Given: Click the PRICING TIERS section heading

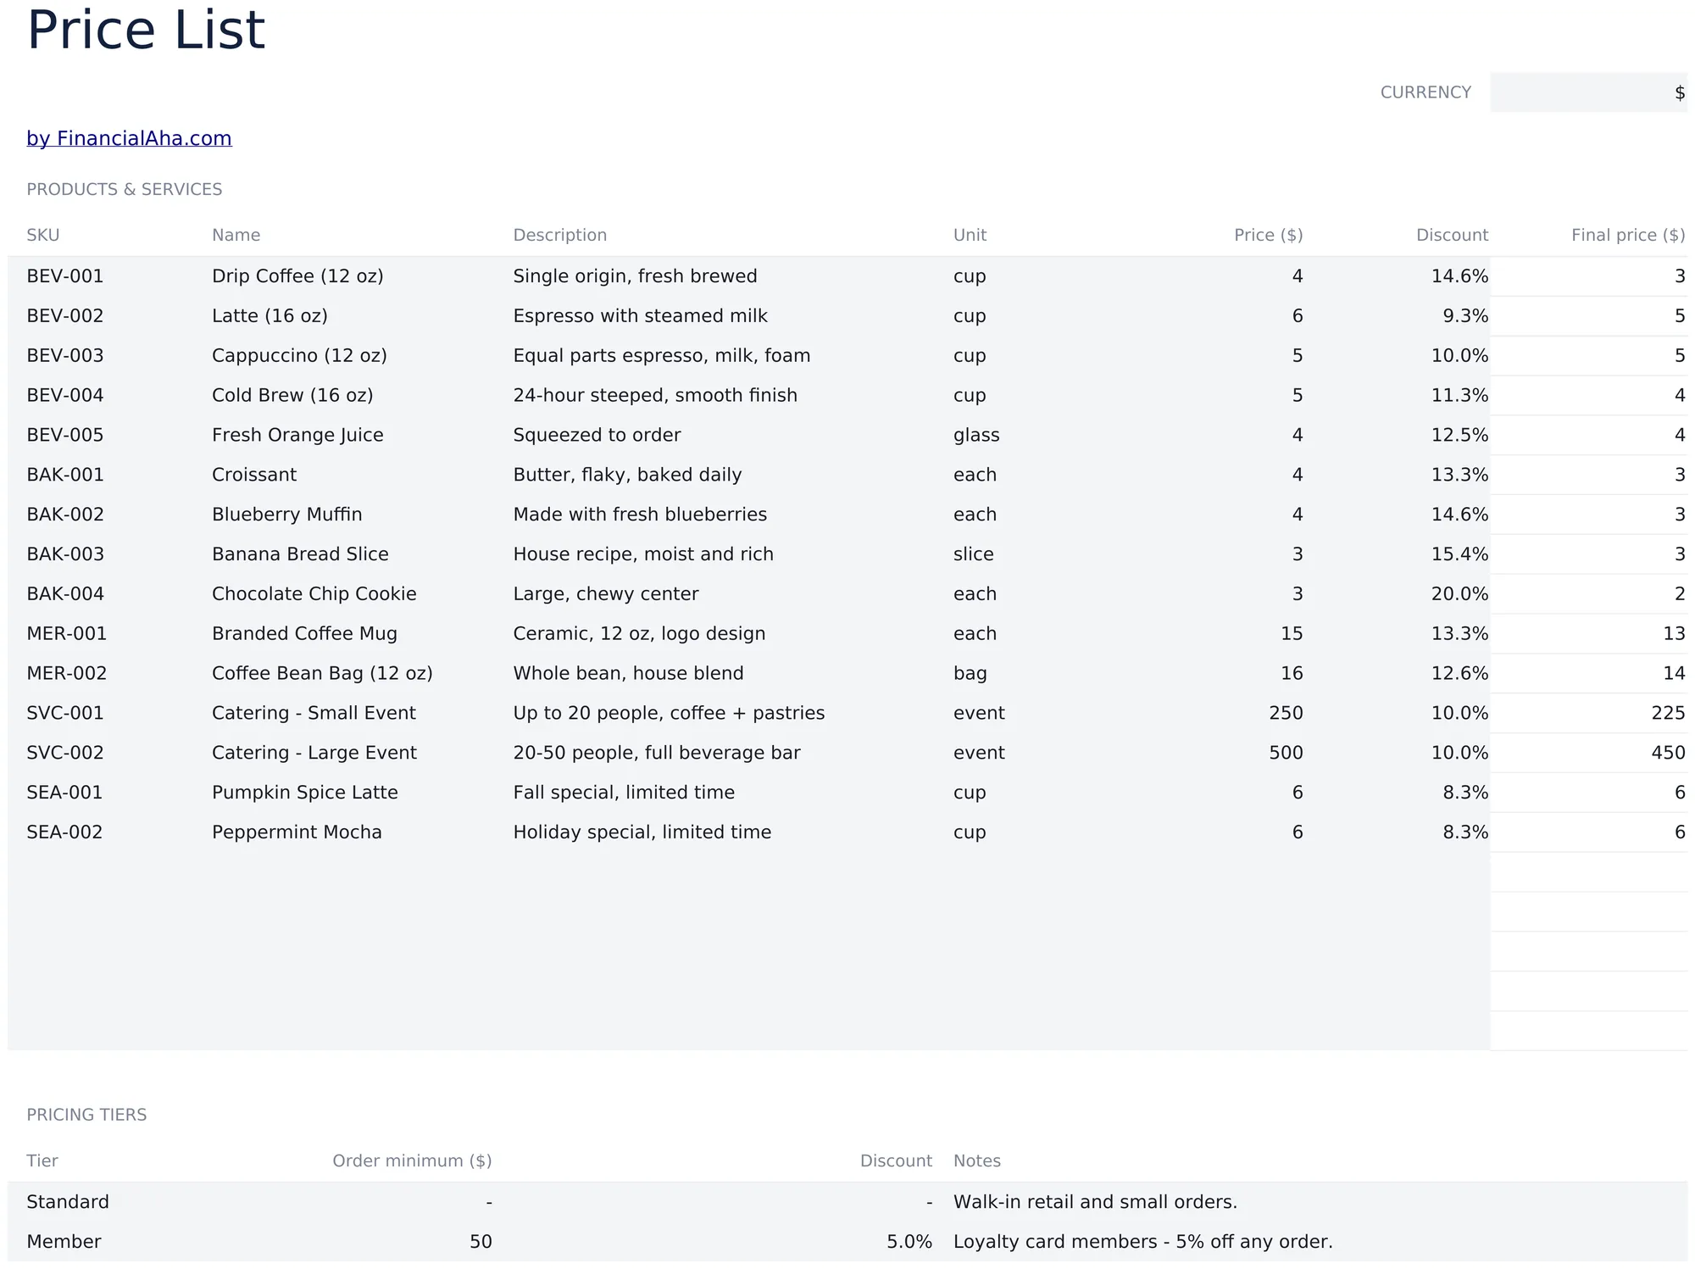Looking at the screenshot, I should pos(86,1115).
